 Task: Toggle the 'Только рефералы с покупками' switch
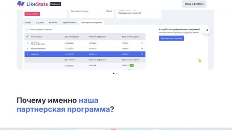tap(26, 30)
